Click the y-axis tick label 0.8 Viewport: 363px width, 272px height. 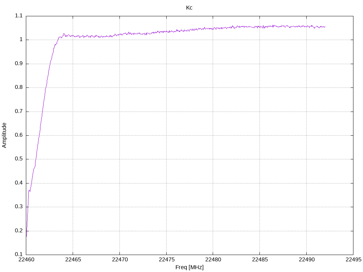point(19,87)
